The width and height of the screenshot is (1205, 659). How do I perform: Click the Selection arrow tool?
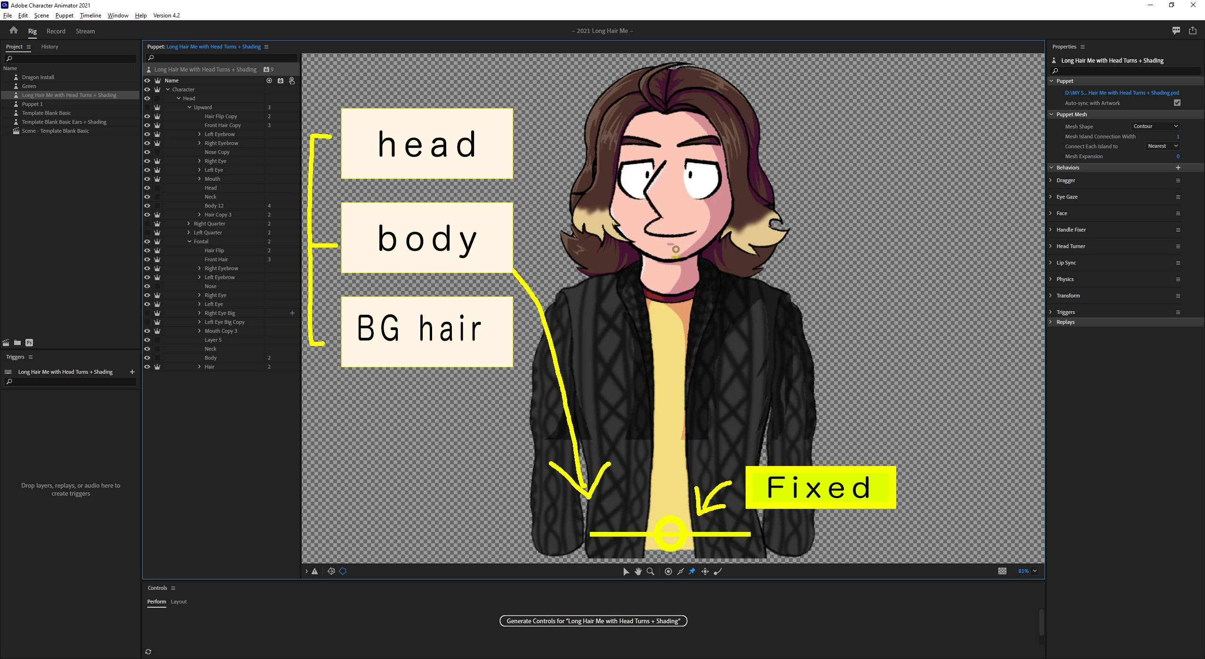(626, 571)
